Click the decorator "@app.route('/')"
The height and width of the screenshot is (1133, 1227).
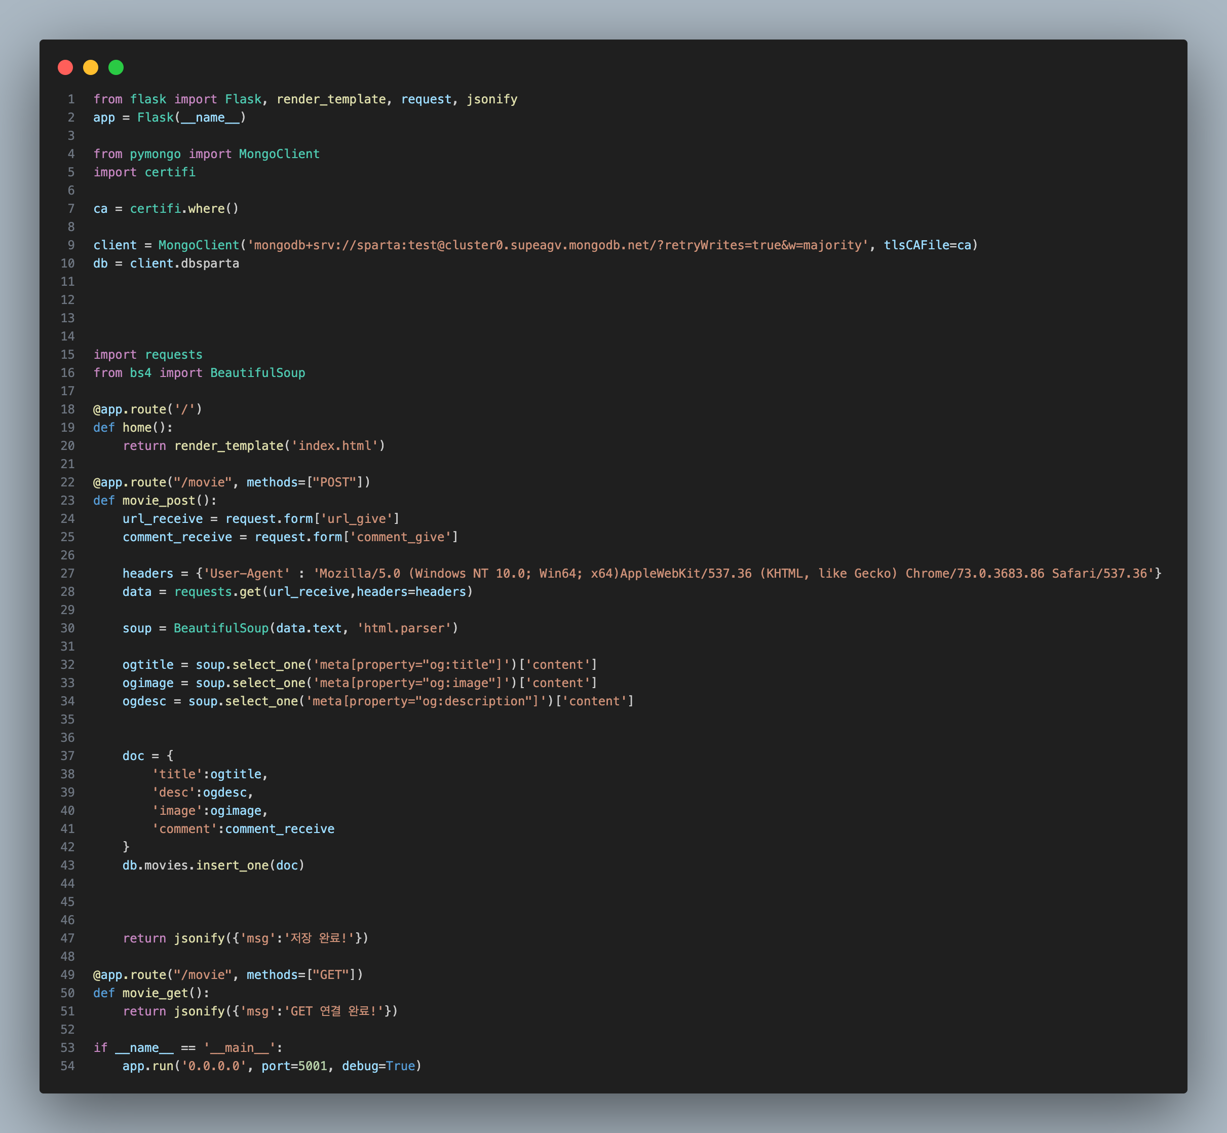pos(148,409)
